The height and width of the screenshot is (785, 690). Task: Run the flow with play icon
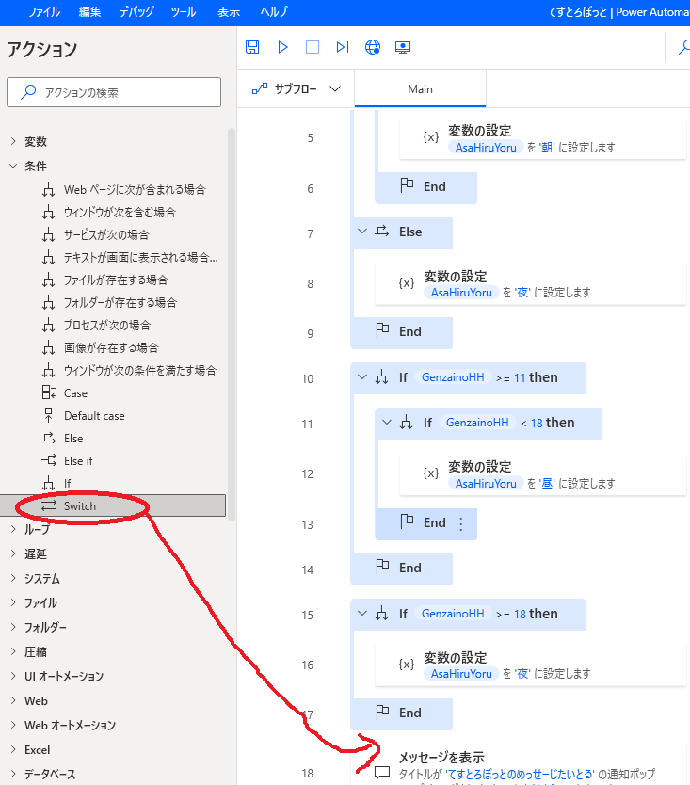pyautogui.click(x=282, y=47)
